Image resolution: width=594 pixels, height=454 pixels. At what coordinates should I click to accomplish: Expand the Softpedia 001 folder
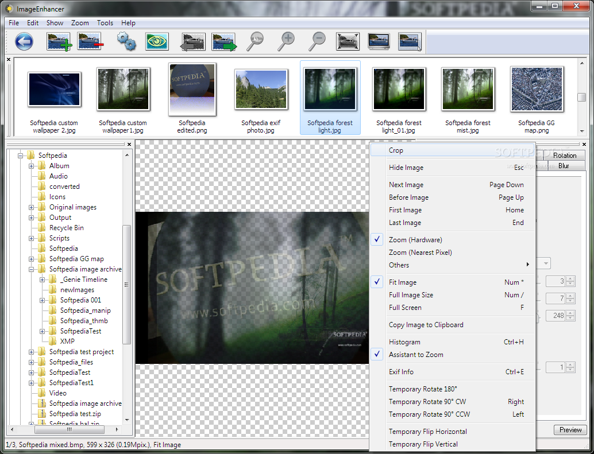tap(42, 300)
